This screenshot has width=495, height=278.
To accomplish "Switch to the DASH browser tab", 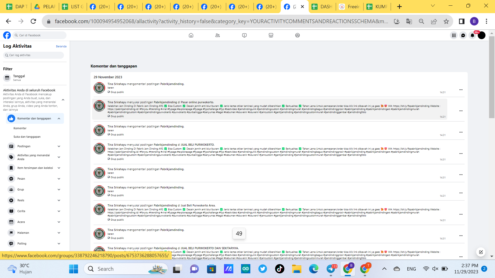I will pos(323,7).
